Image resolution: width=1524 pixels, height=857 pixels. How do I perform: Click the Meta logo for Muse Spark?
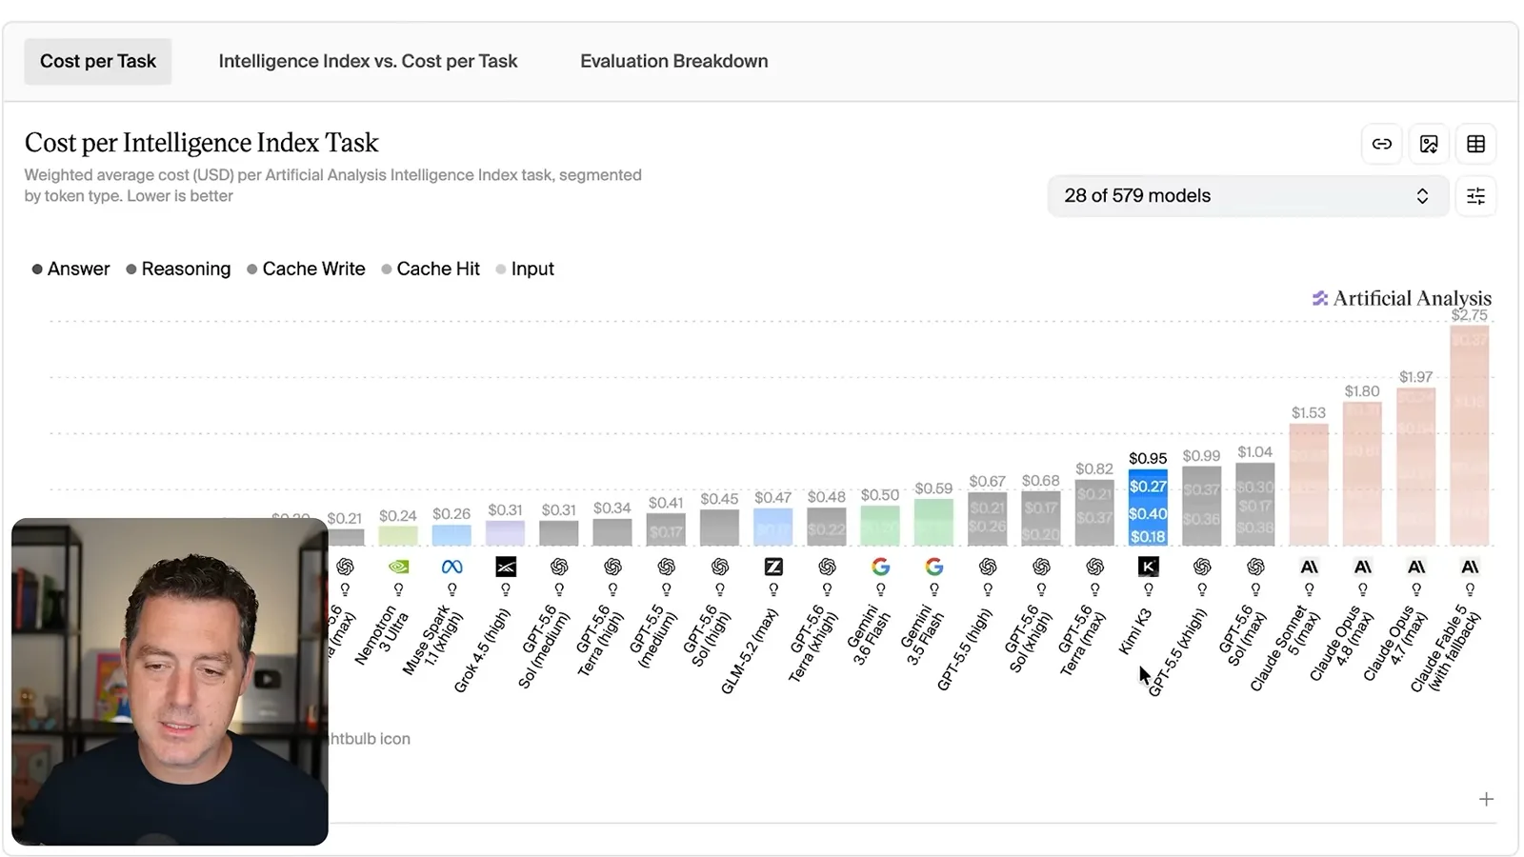451,567
